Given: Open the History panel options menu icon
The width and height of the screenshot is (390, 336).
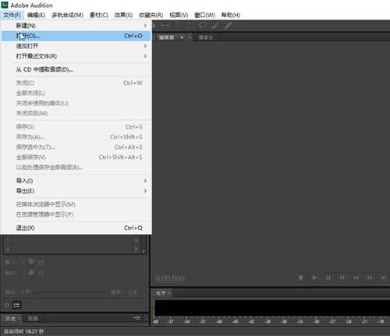Looking at the screenshot, I should [137, 318].
